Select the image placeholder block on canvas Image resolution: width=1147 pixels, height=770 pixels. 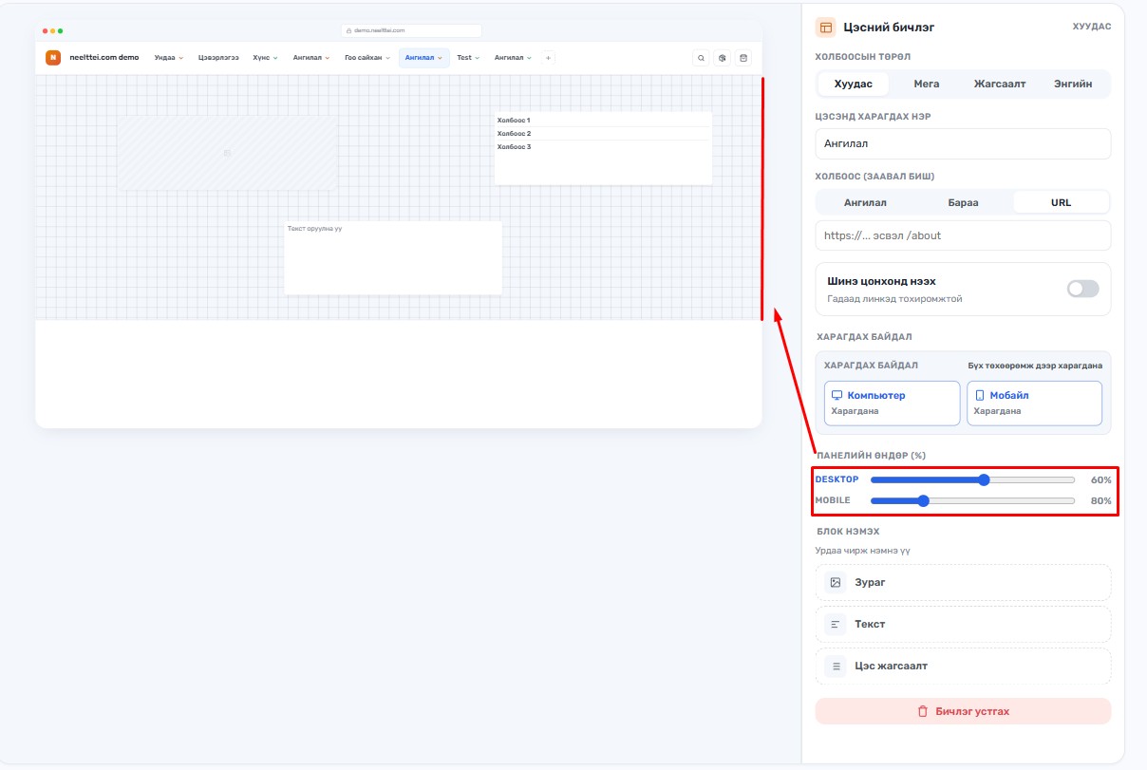point(228,153)
